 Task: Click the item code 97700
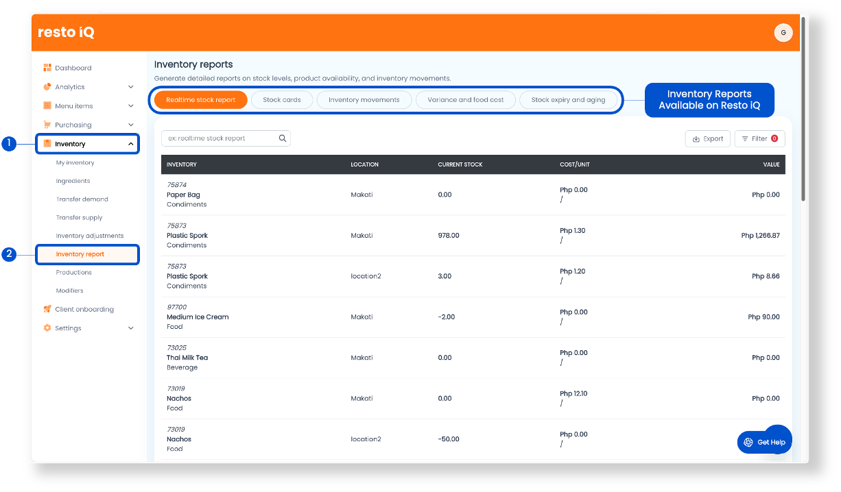point(176,307)
